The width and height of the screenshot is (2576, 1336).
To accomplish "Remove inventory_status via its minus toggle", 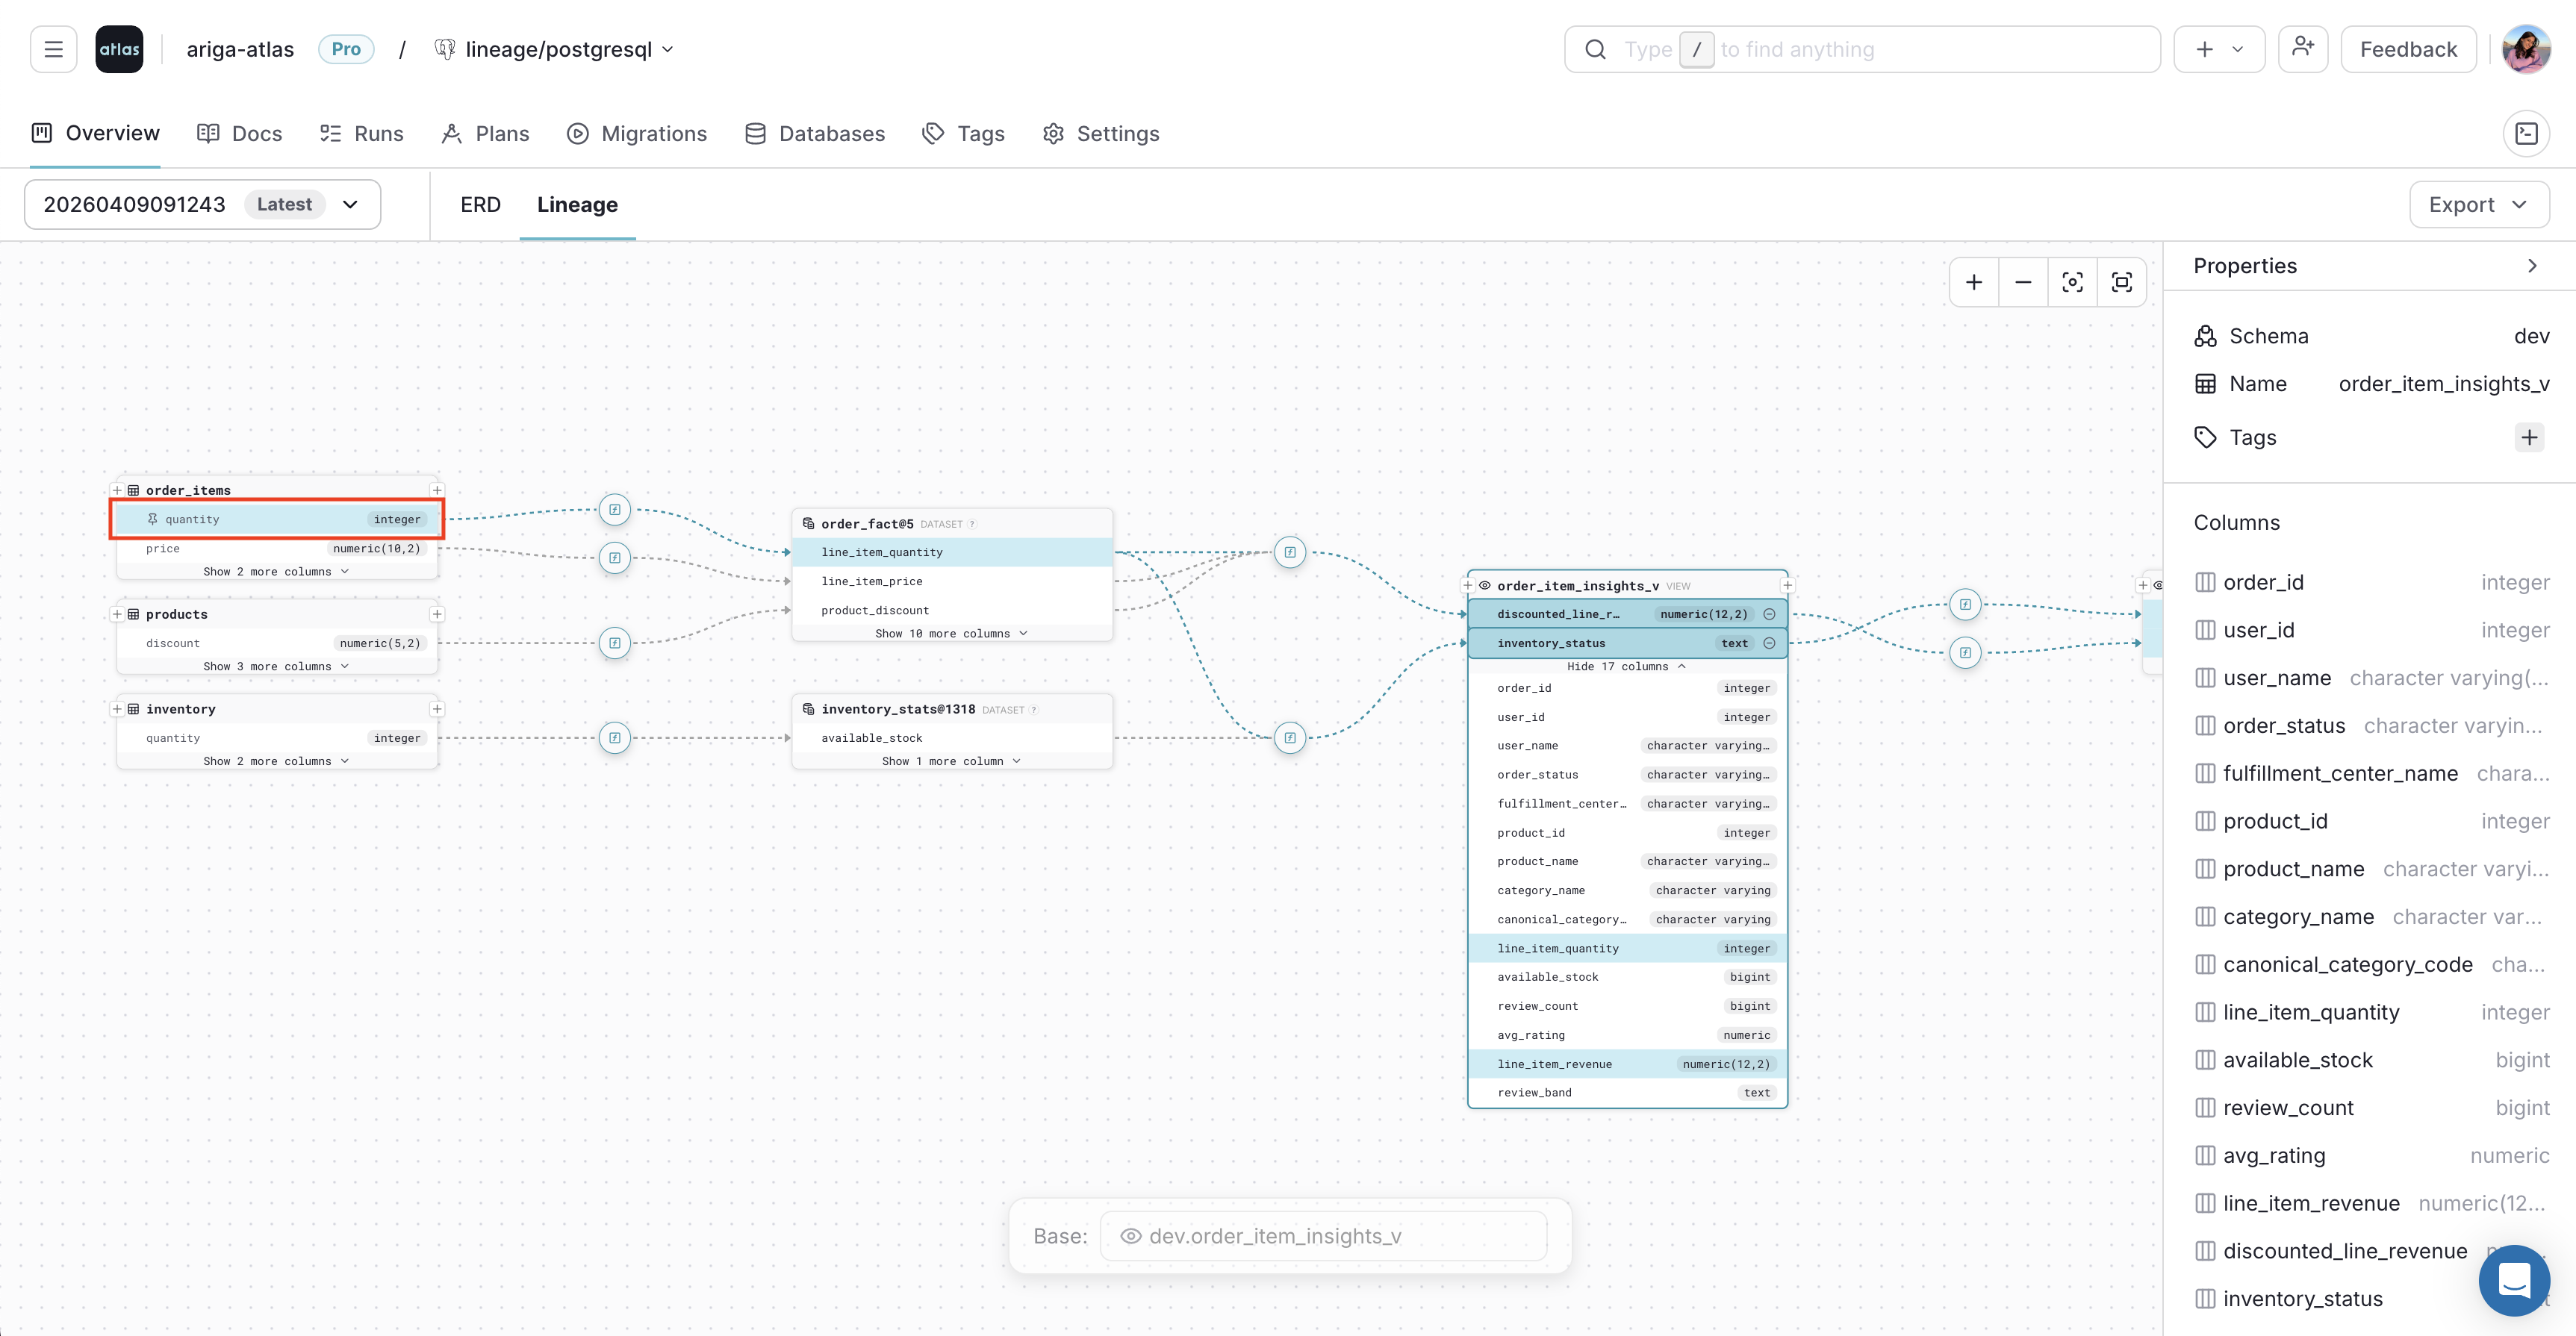I will pos(1770,643).
